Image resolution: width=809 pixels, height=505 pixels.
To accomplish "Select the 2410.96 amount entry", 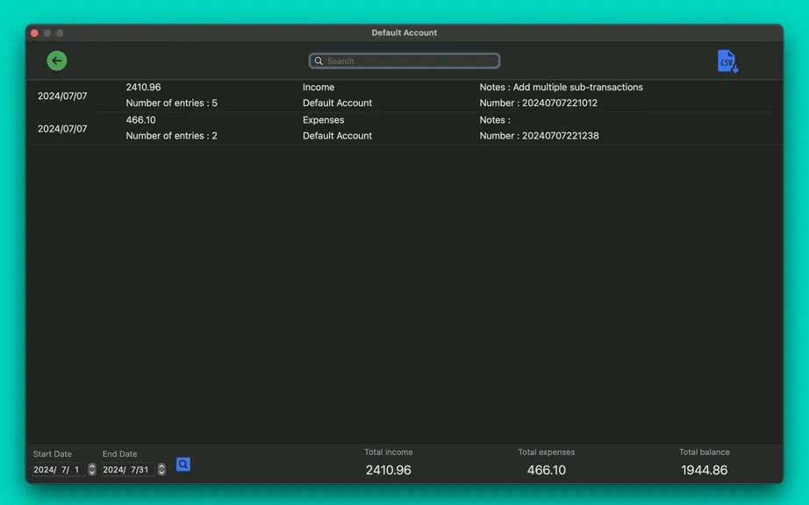I will coord(143,87).
